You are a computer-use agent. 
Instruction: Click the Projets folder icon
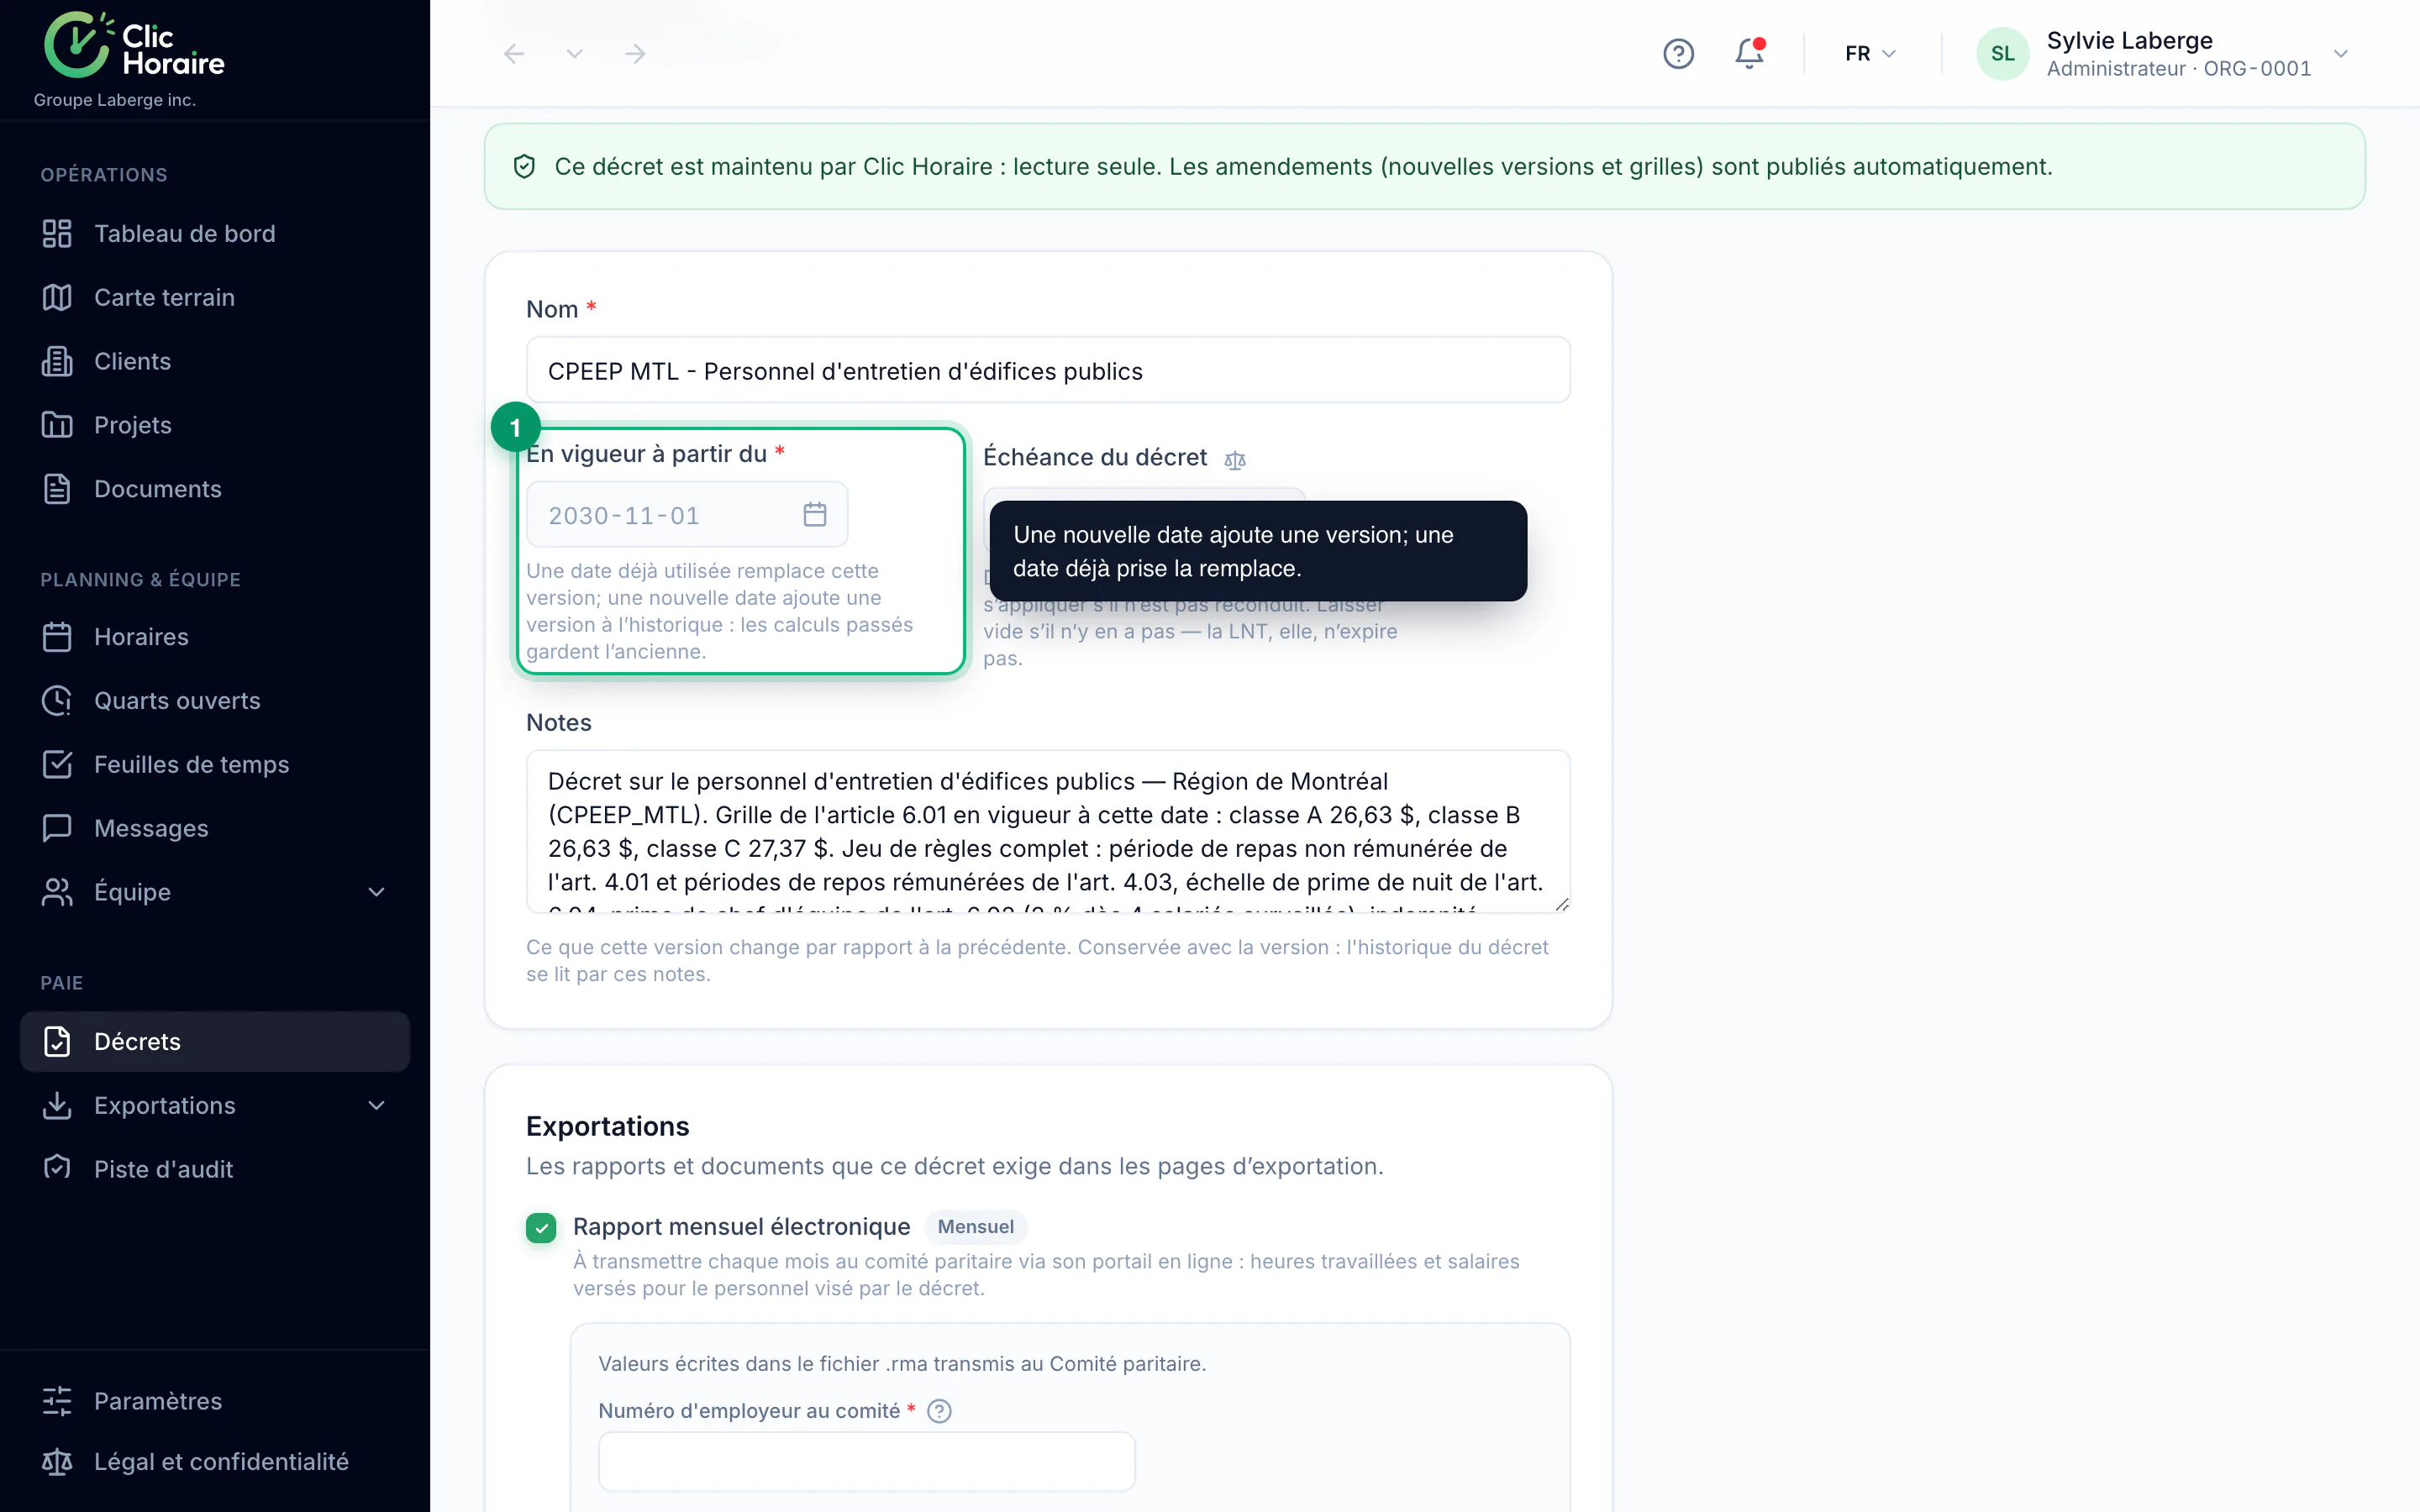(x=57, y=425)
